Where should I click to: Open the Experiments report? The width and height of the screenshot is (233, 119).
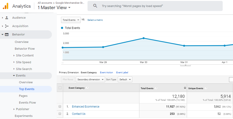24,116
